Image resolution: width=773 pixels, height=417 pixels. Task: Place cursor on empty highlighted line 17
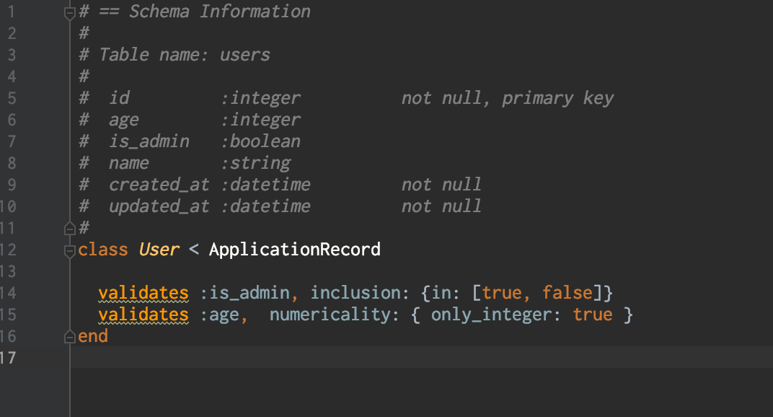pos(422,357)
